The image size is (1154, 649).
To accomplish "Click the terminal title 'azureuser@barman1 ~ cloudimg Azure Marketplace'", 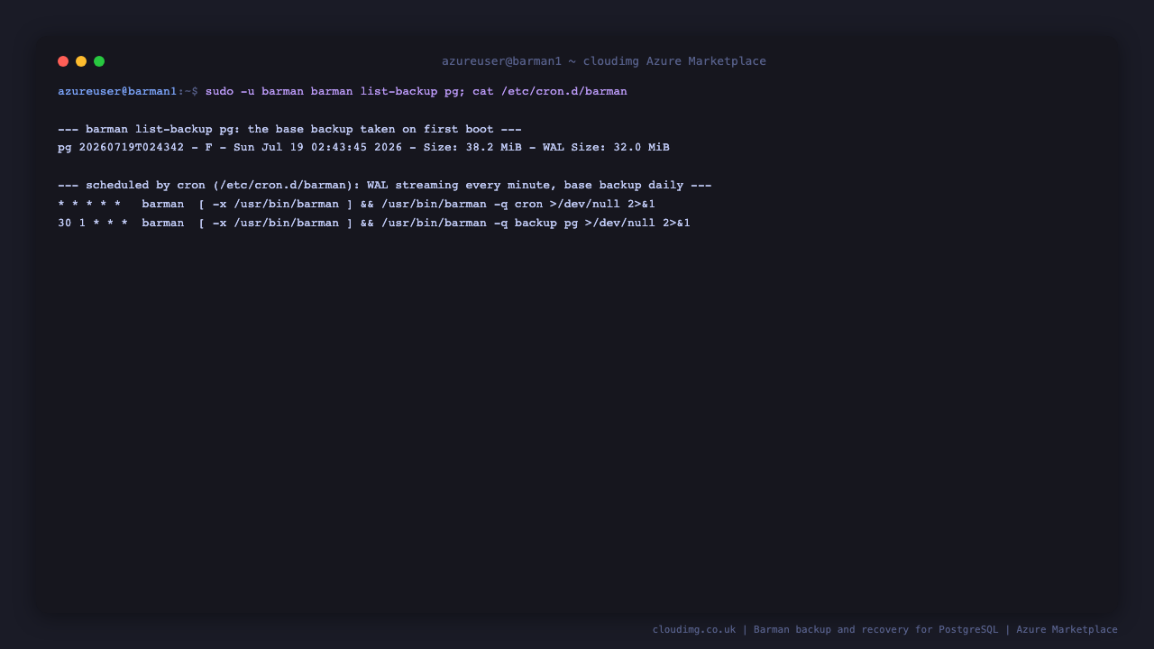I will coord(604,61).
